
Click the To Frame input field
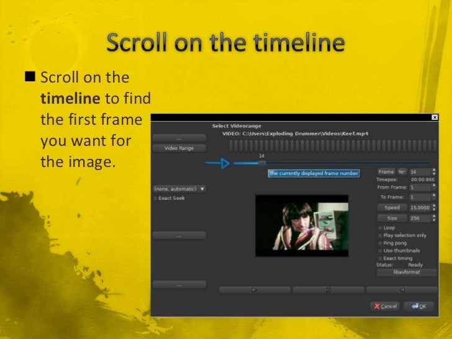pos(420,197)
